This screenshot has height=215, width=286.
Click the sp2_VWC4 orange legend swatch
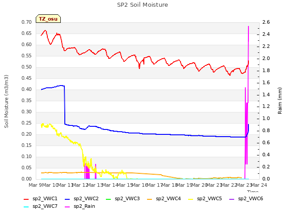pyautogui.click(x=150, y=199)
